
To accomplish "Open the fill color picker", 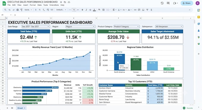I will coord(99,10).
